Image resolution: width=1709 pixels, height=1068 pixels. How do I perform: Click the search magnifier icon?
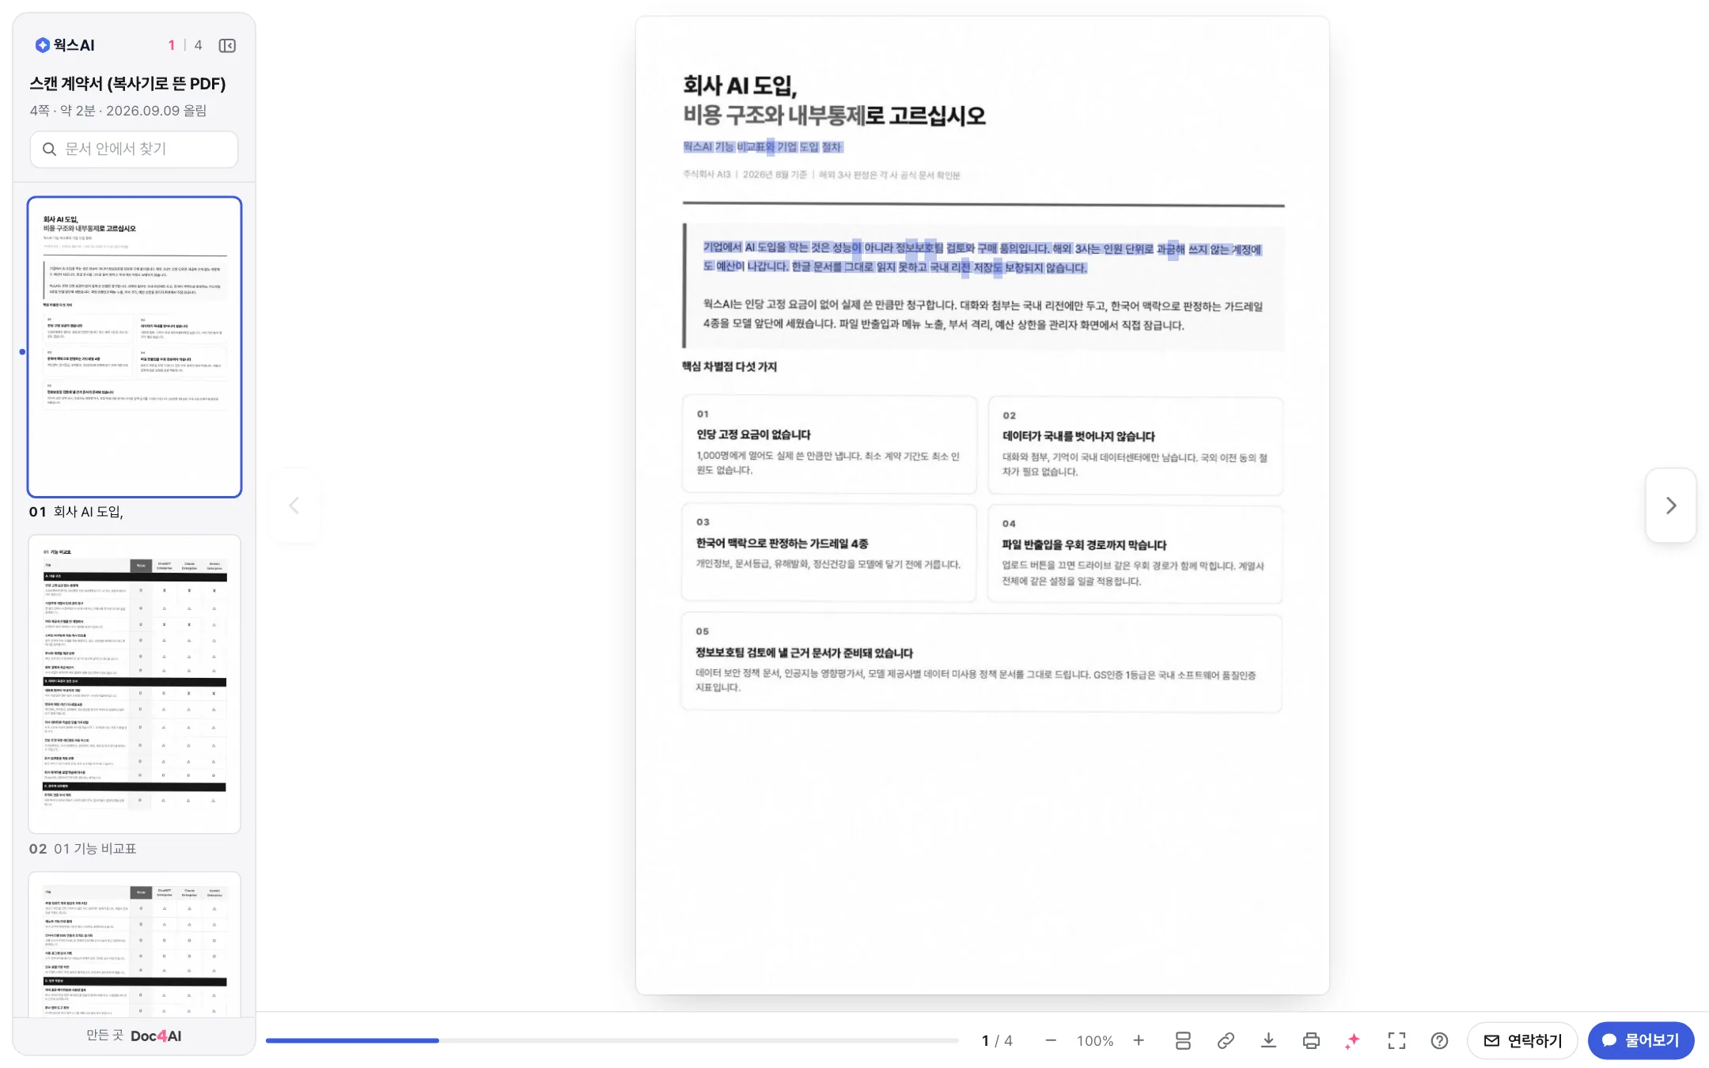[49, 149]
